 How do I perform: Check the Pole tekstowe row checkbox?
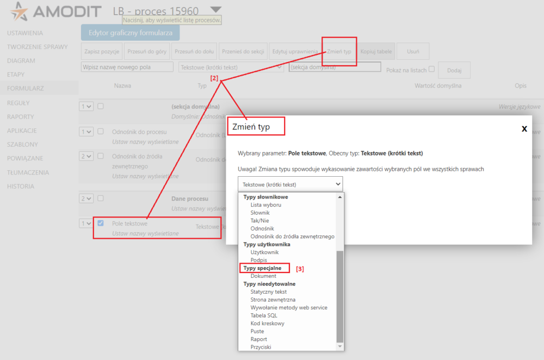(101, 223)
